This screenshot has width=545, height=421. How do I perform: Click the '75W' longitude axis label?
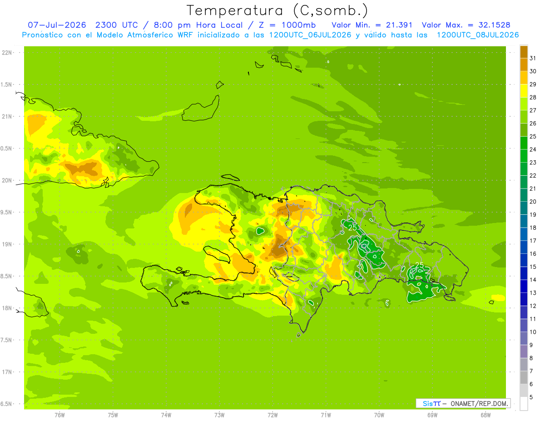pos(113,415)
